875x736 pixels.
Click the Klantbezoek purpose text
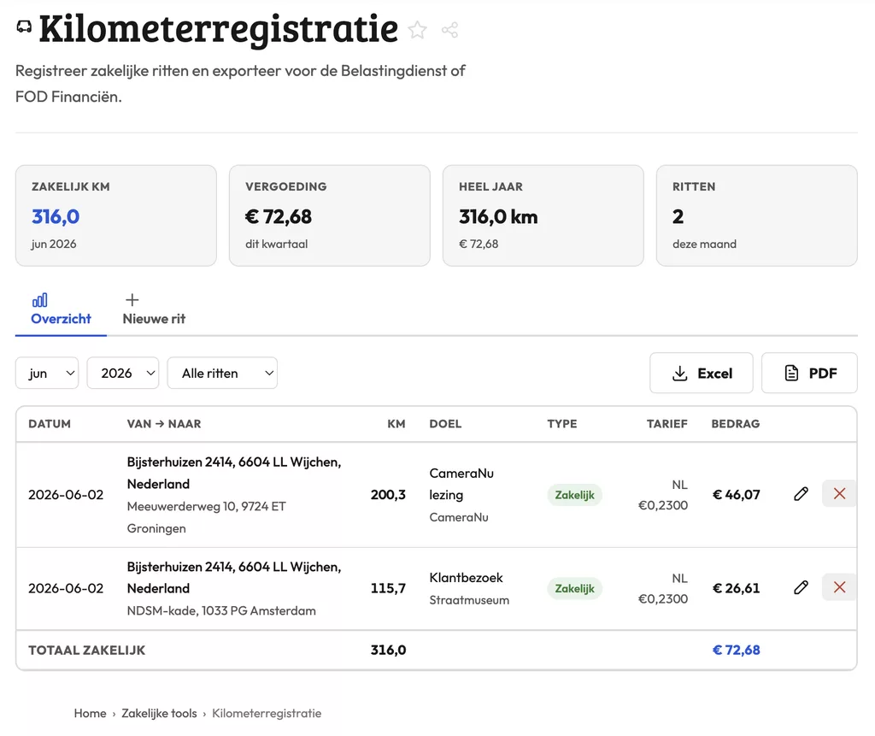466,578
